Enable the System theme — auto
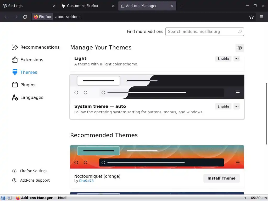This screenshot has width=268, height=201. pyautogui.click(x=223, y=106)
